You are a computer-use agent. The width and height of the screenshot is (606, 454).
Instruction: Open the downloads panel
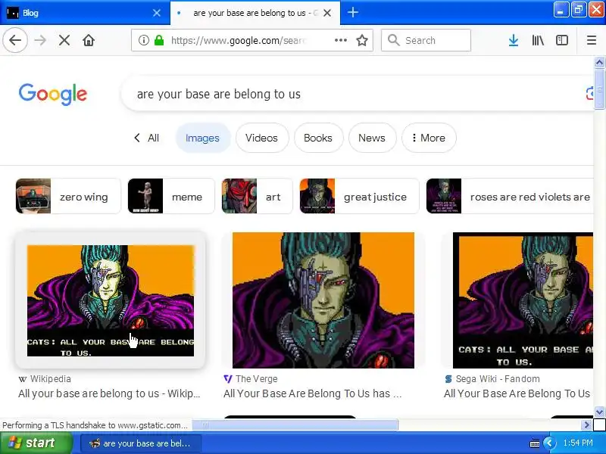pyautogui.click(x=514, y=40)
